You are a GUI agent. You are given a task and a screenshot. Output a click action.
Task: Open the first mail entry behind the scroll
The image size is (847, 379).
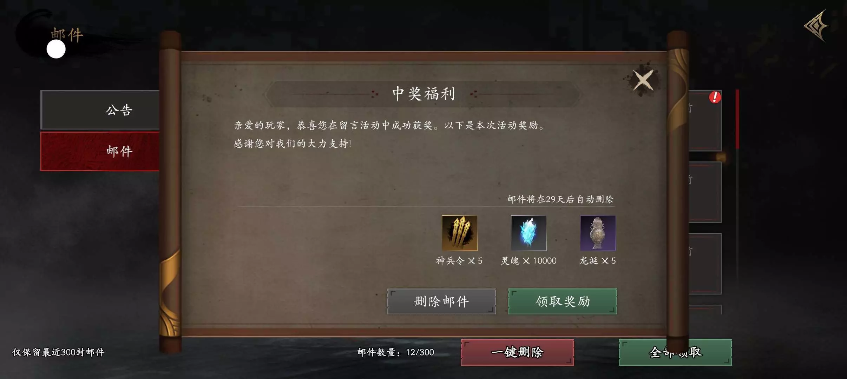click(x=705, y=121)
